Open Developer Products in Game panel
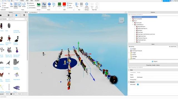178x100 pixels. coord(137,51)
